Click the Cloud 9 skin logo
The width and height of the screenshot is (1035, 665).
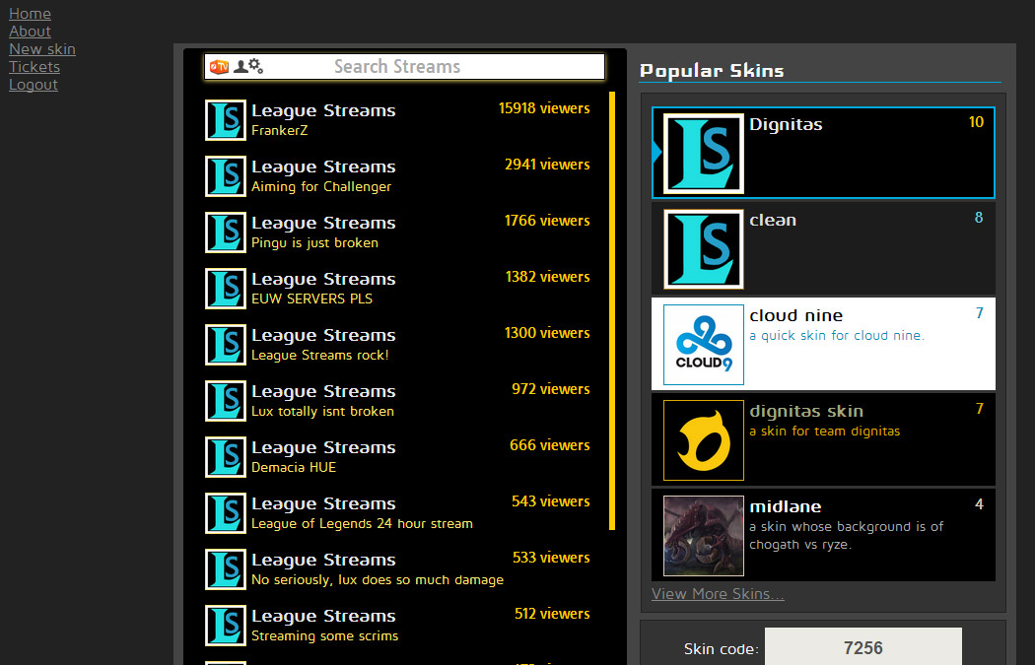[x=703, y=345]
